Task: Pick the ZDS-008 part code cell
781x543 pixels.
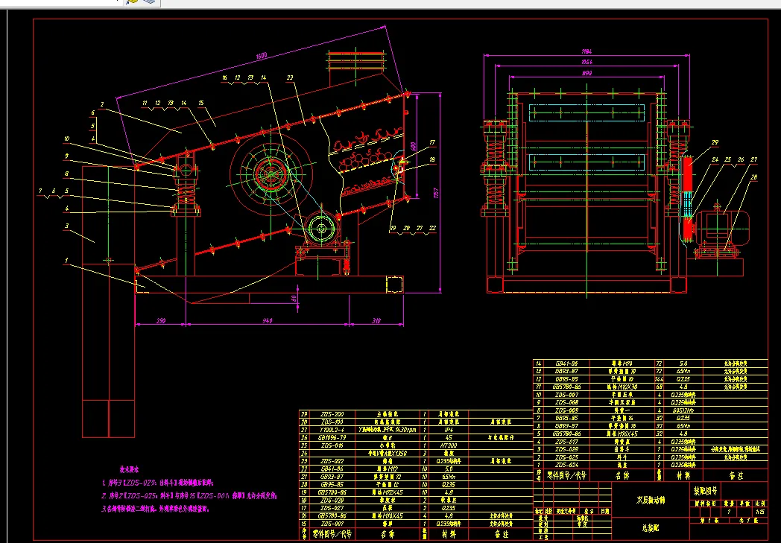Action: click(566, 403)
